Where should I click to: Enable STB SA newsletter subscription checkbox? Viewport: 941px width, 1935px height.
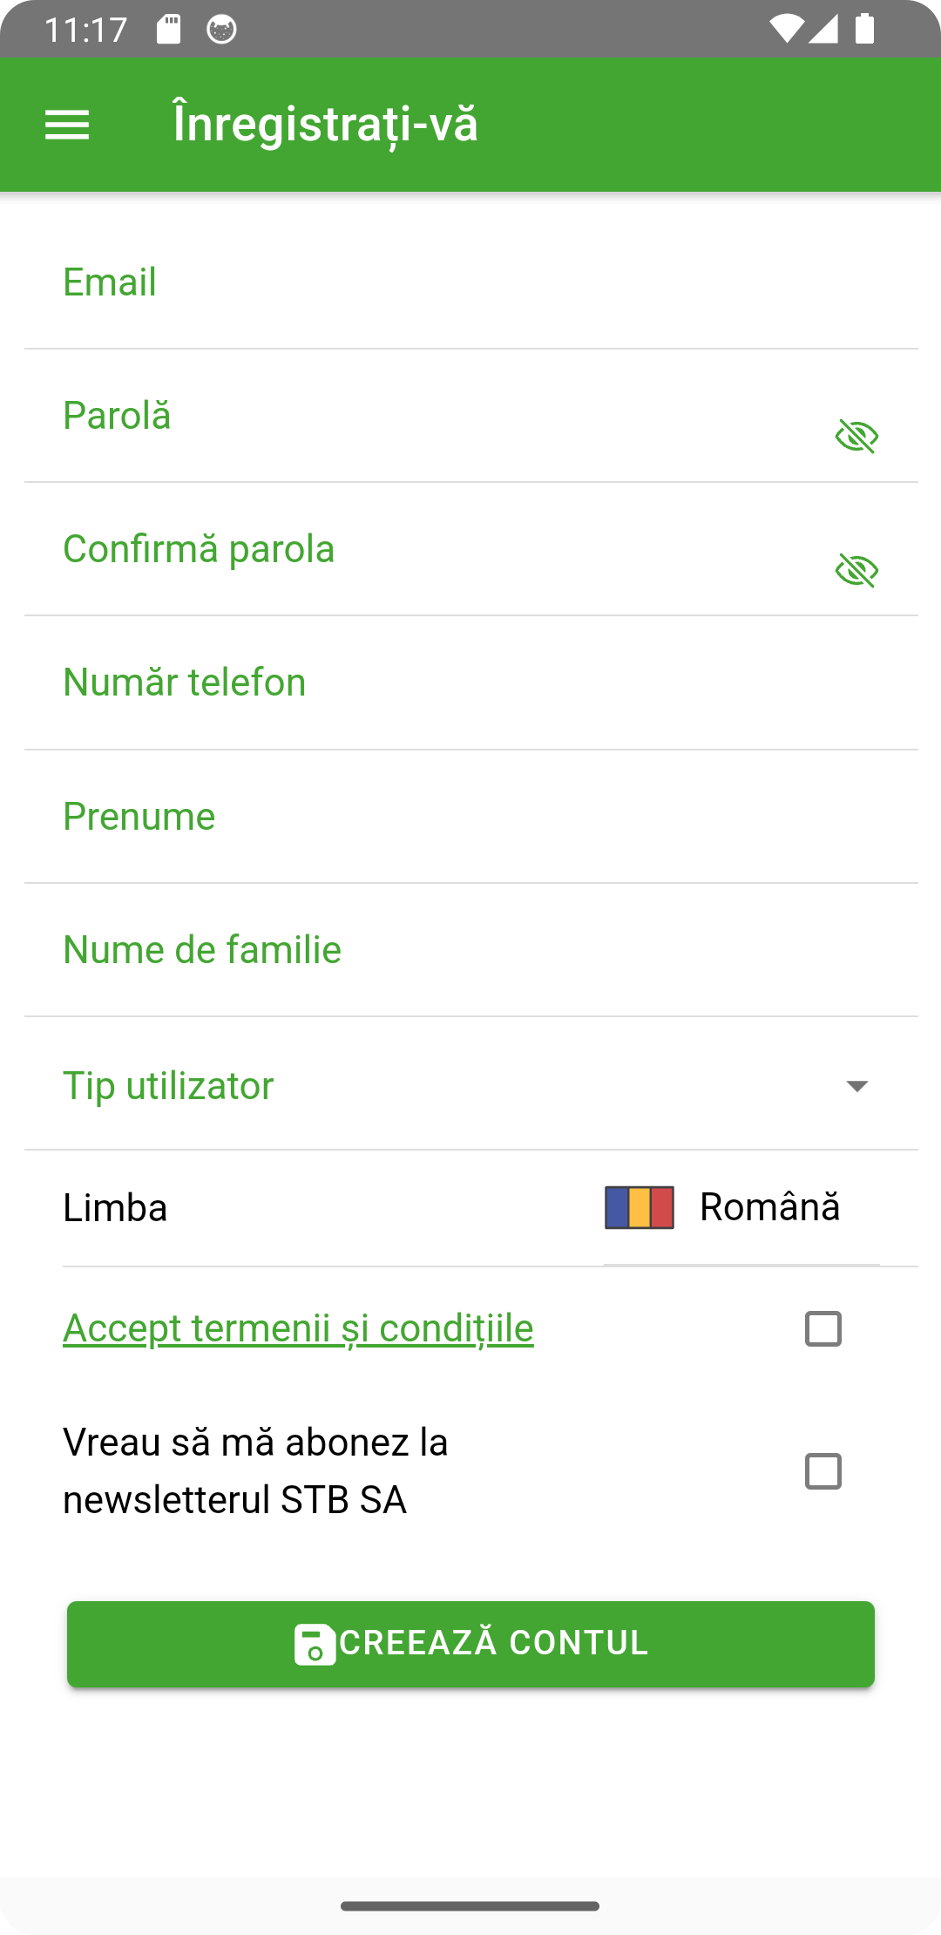pyautogui.click(x=823, y=1471)
